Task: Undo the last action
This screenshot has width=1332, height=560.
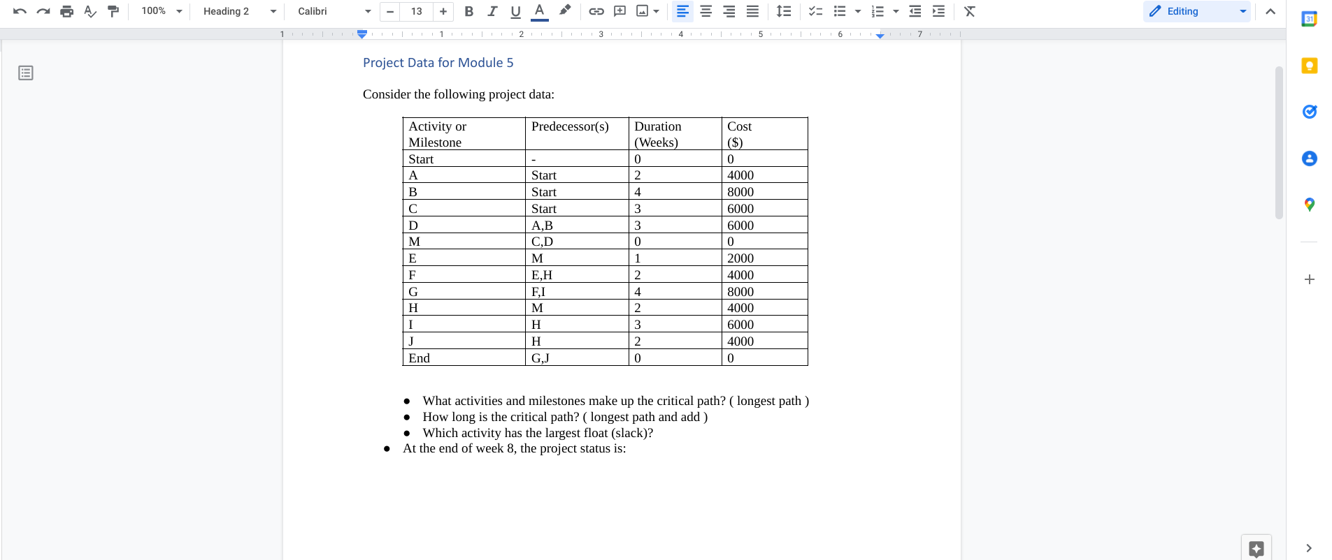Action: pos(20,11)
